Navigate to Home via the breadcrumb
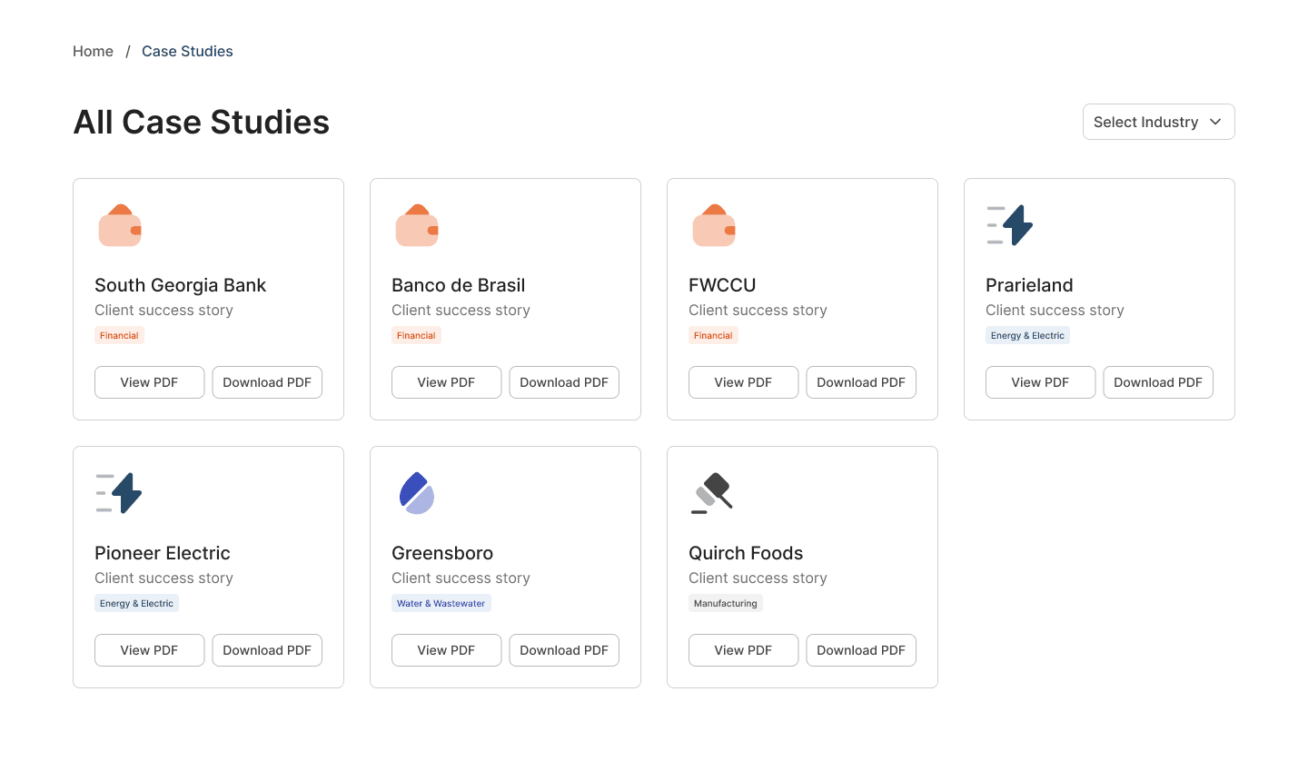Image resolution: width=1308 pixels, height=761 pixels. tap(93, 51)
